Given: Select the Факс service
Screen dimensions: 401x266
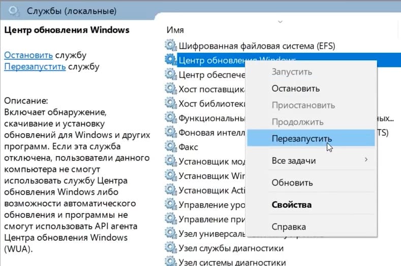Looking at the screenshot, I should click(x=188, y=147).
